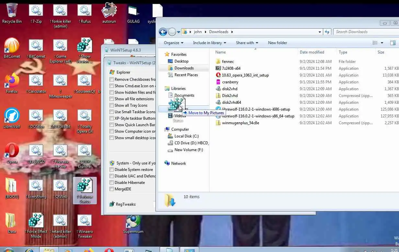Select the Data folder on desktop

[12, 224]
